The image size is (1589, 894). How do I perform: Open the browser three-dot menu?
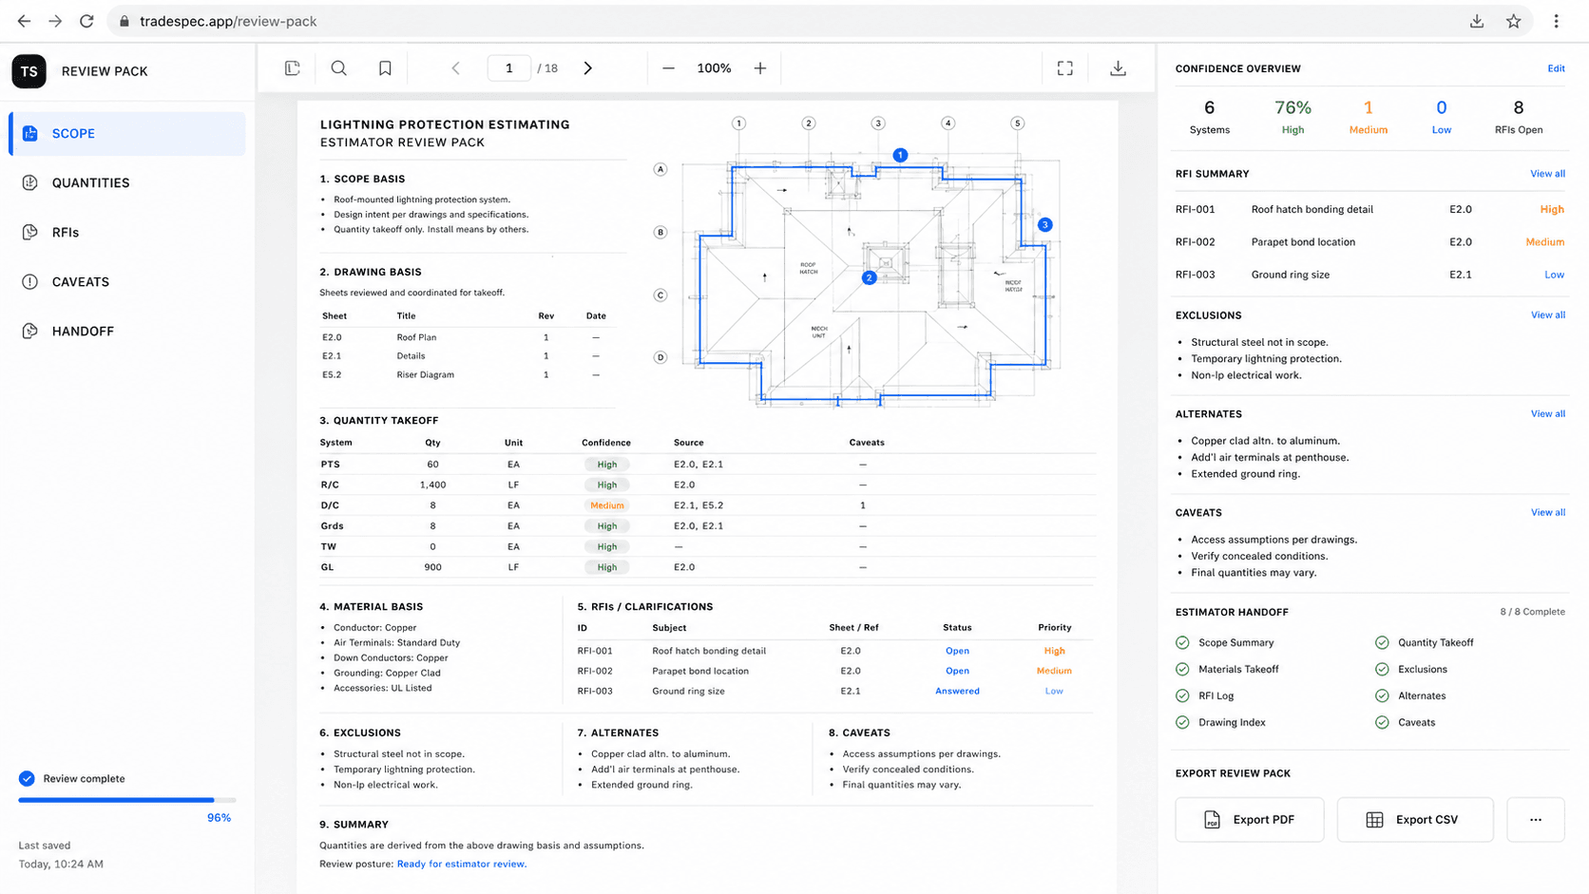(x=1557, y=21)
